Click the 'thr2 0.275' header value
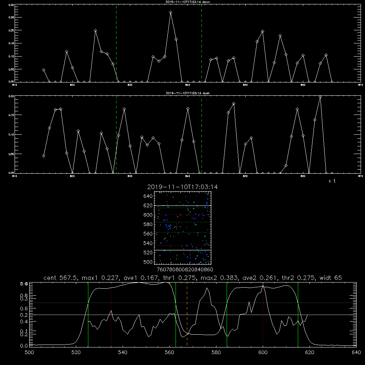365x365 pixels. 299,278
